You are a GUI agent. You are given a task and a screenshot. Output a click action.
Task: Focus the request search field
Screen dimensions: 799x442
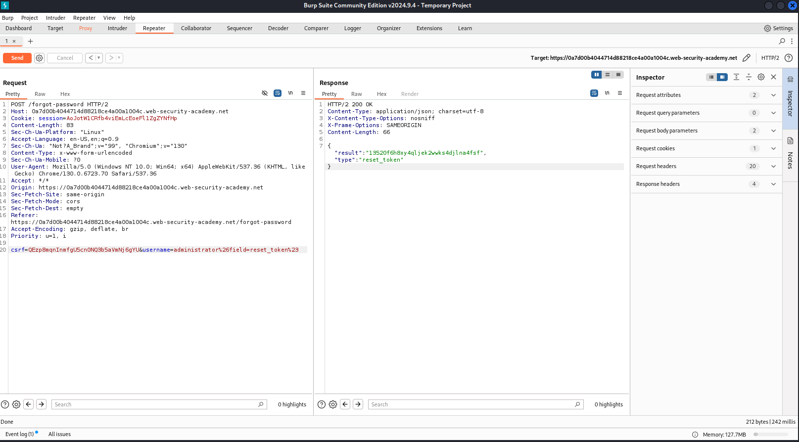pos(159,404)
